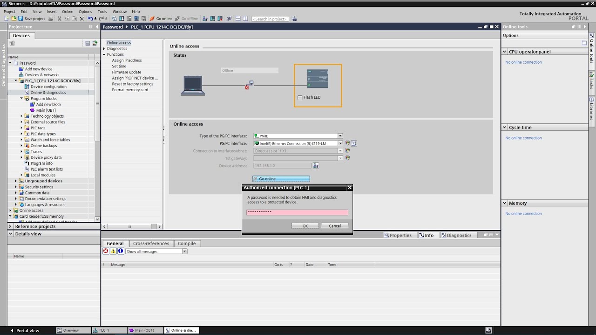596x335 pixels.
Task: Click the search binoculars icon in toolbar
Action: 294,19
